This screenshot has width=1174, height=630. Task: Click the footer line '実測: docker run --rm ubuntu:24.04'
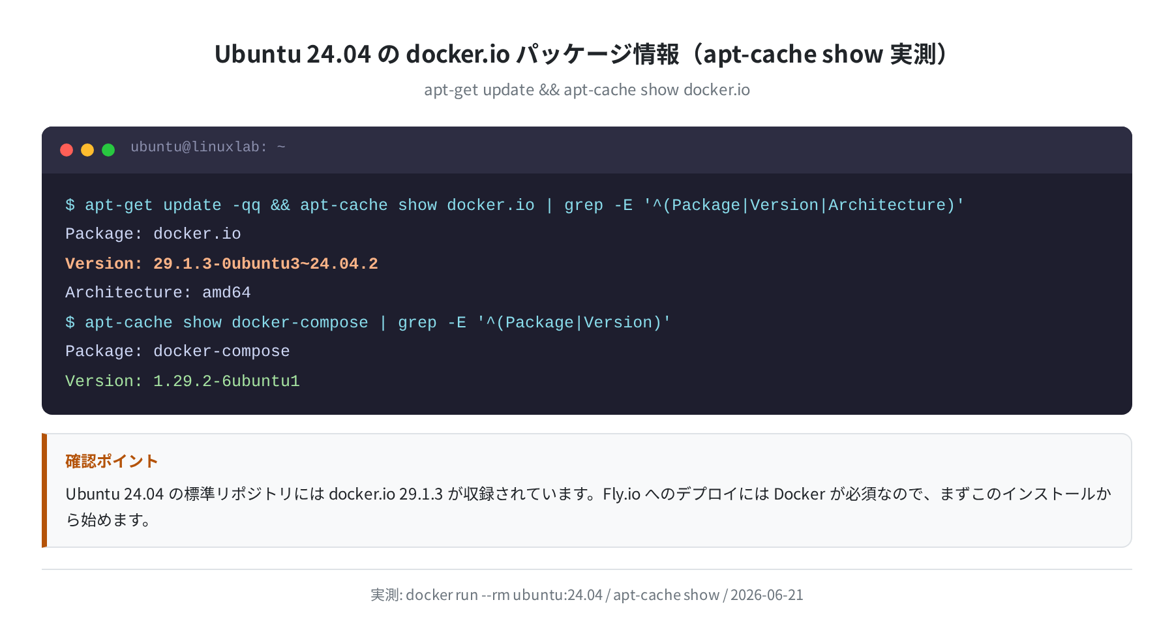pos(587,595)
